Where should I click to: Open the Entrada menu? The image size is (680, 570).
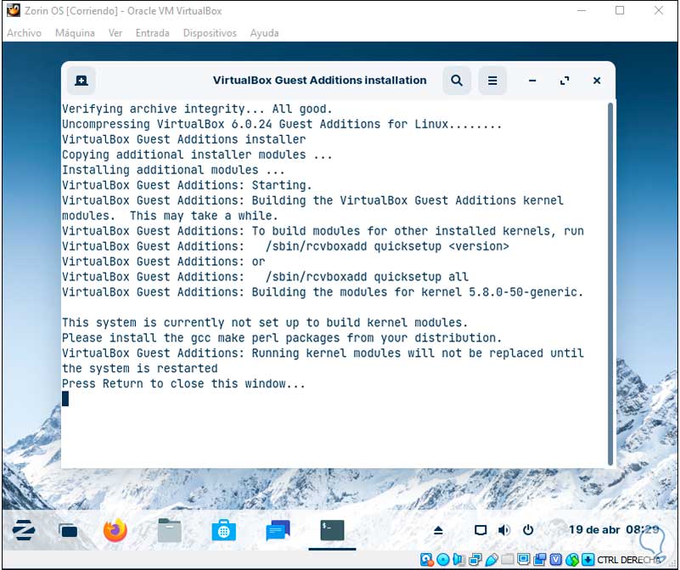coord(153,33)
